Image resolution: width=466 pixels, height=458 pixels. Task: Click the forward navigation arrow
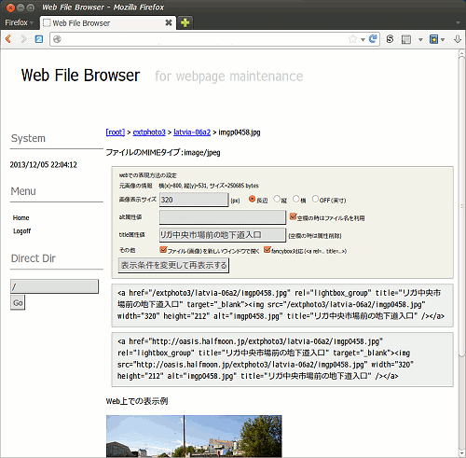[23, 39]
